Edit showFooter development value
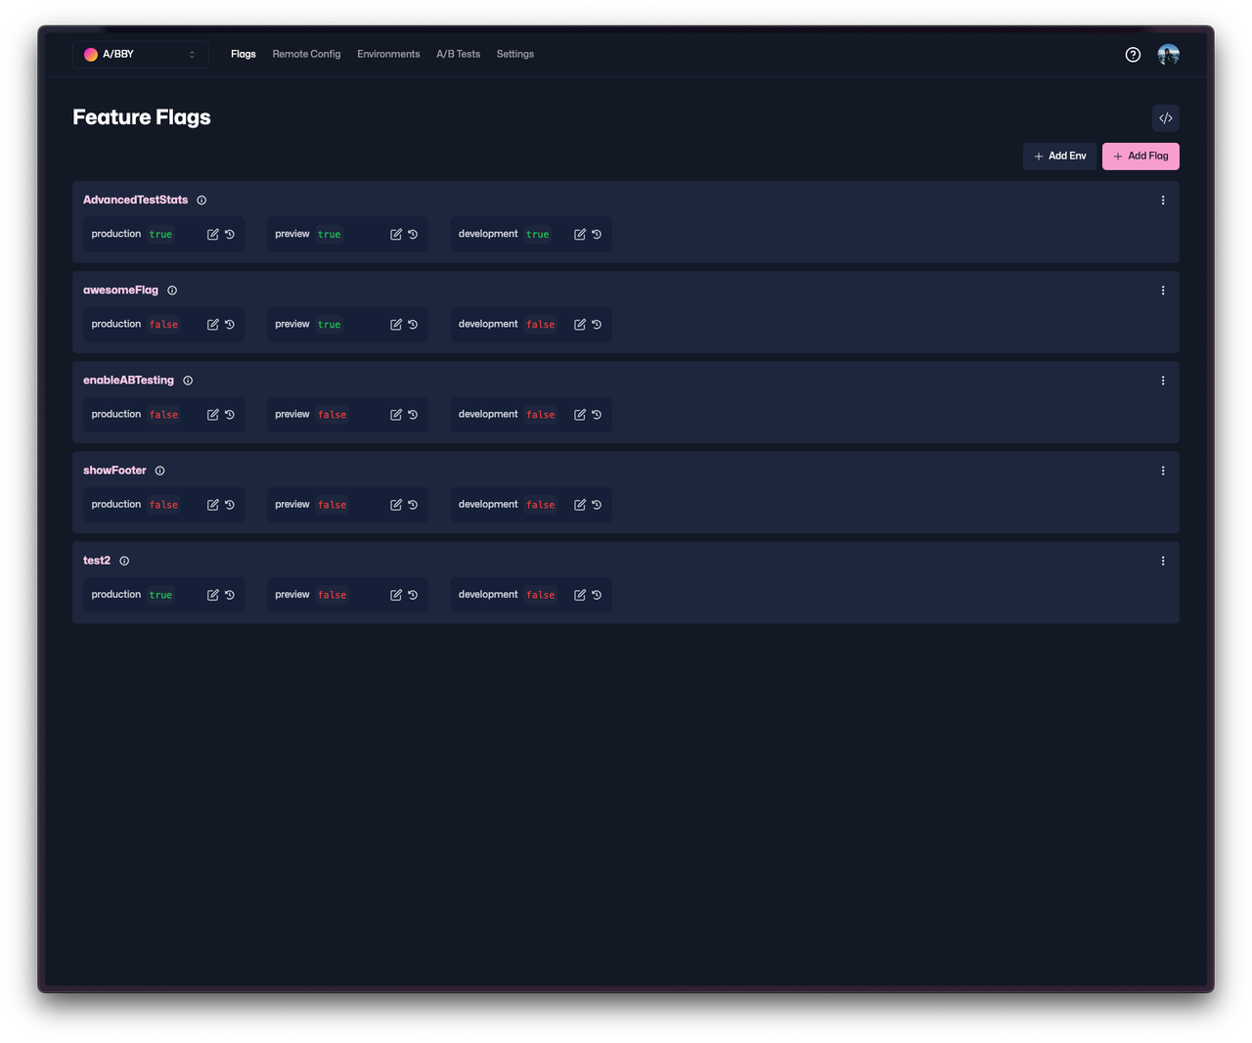Screen dimensions: 1252x1043 (580, 505)
